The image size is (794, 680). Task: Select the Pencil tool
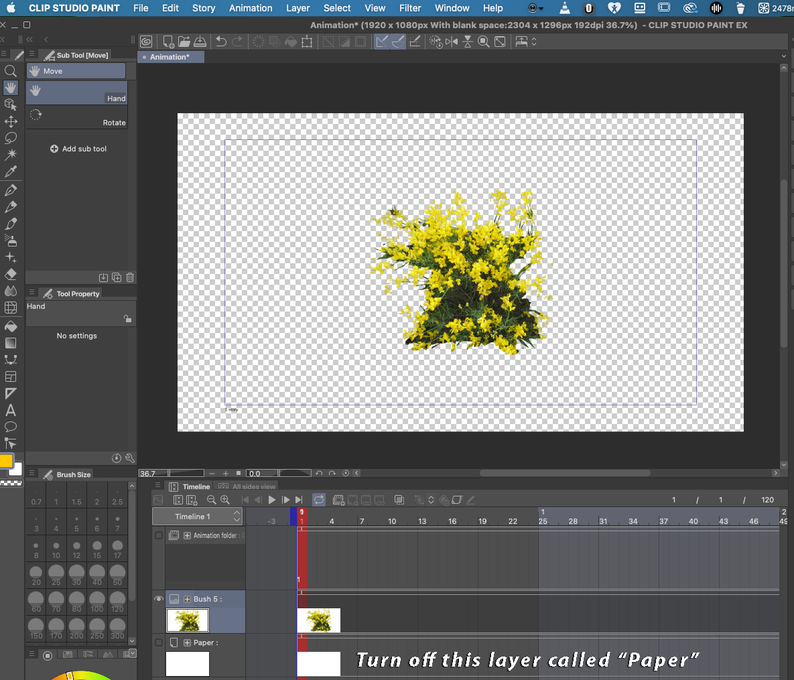(x=10, y=207)
